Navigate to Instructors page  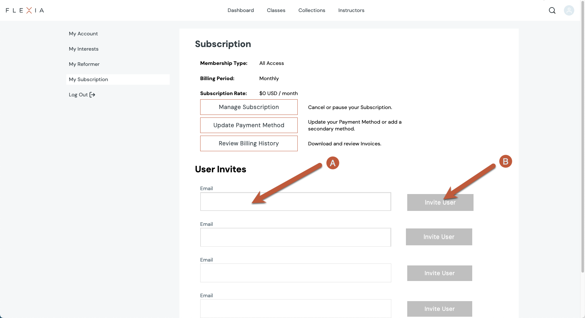coord(351,10)
